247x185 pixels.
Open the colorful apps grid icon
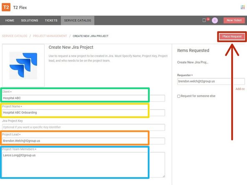click(242, 7)
